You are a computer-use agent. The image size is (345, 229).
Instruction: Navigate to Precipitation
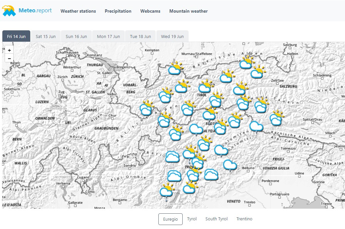(x=118, y=11)
